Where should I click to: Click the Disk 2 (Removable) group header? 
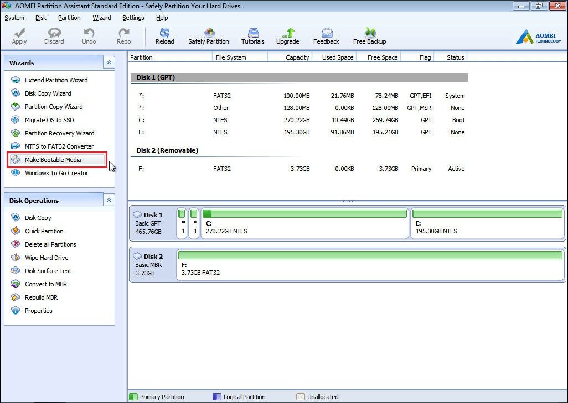click(x=167, y=150)
